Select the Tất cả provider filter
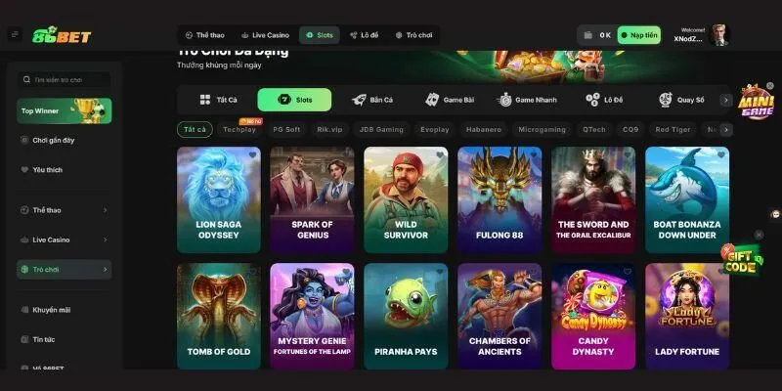The height and width of the screenshot is (391, 782). [x=195, y=130]
